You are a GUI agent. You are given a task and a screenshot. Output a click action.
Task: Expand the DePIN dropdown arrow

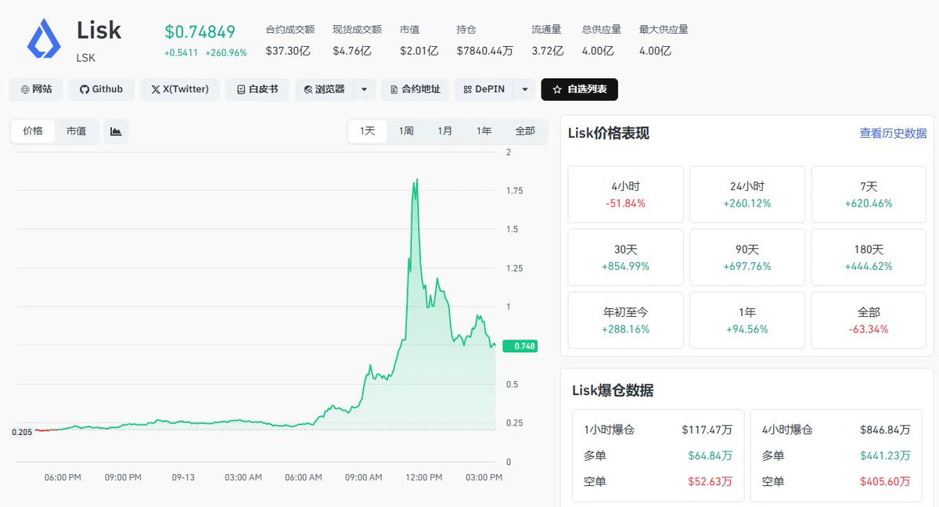pos(525,89)
